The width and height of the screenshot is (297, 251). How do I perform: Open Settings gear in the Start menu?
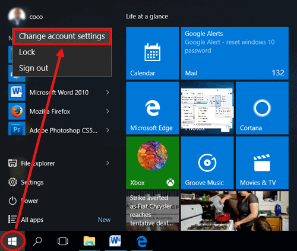coord(12,182)
